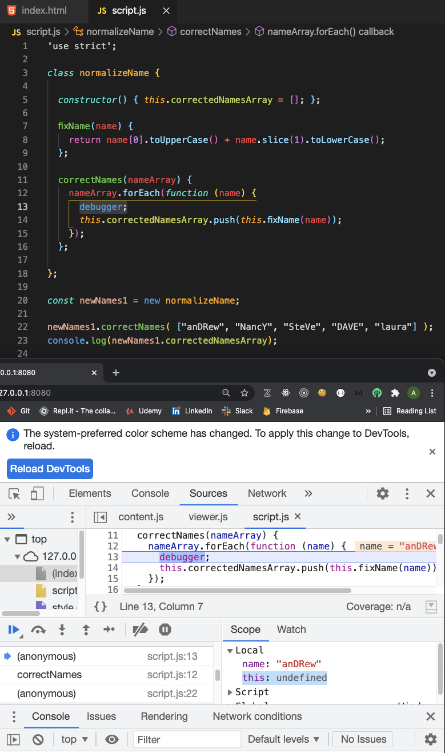Toggle pause on exceptions
445x753 pixels.
165,630
